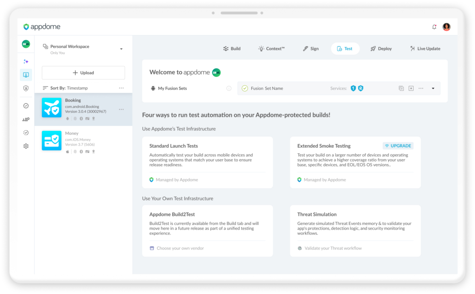The image size is (475, 294).
Task: Open the verified badge icon in sidebar
Action: pos(26,106)
